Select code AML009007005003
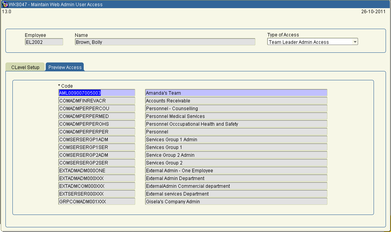 point(96,93)
